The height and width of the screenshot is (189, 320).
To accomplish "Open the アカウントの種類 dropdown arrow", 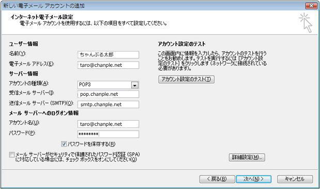I will point(135,85).
